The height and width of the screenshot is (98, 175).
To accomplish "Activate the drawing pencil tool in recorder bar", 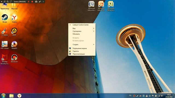I will click(40, 2).
